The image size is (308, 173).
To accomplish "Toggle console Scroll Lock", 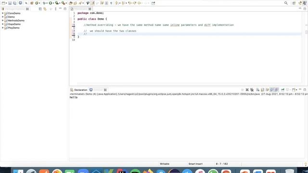I will [x=262, y=90].
